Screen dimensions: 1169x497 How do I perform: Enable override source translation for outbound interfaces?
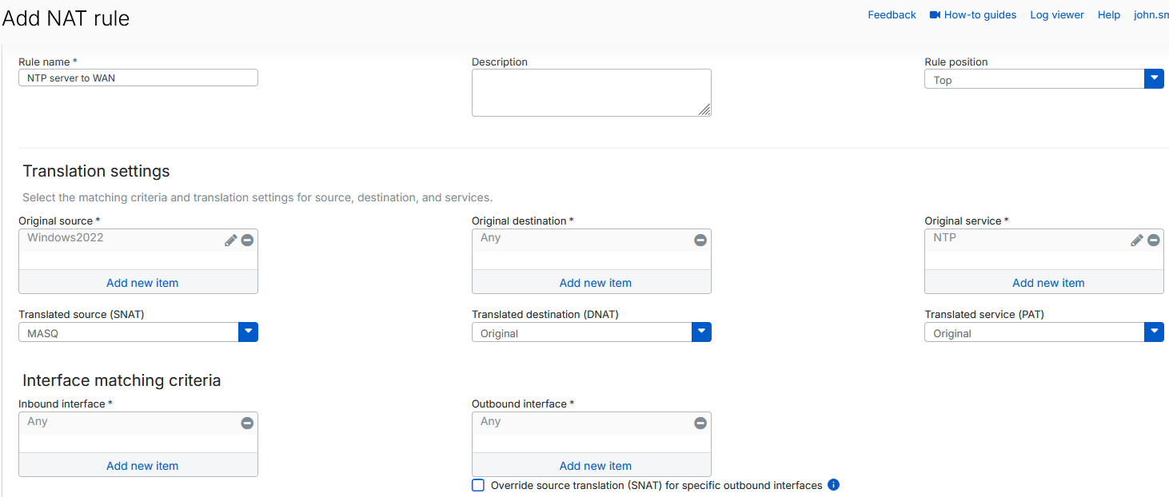477,485
